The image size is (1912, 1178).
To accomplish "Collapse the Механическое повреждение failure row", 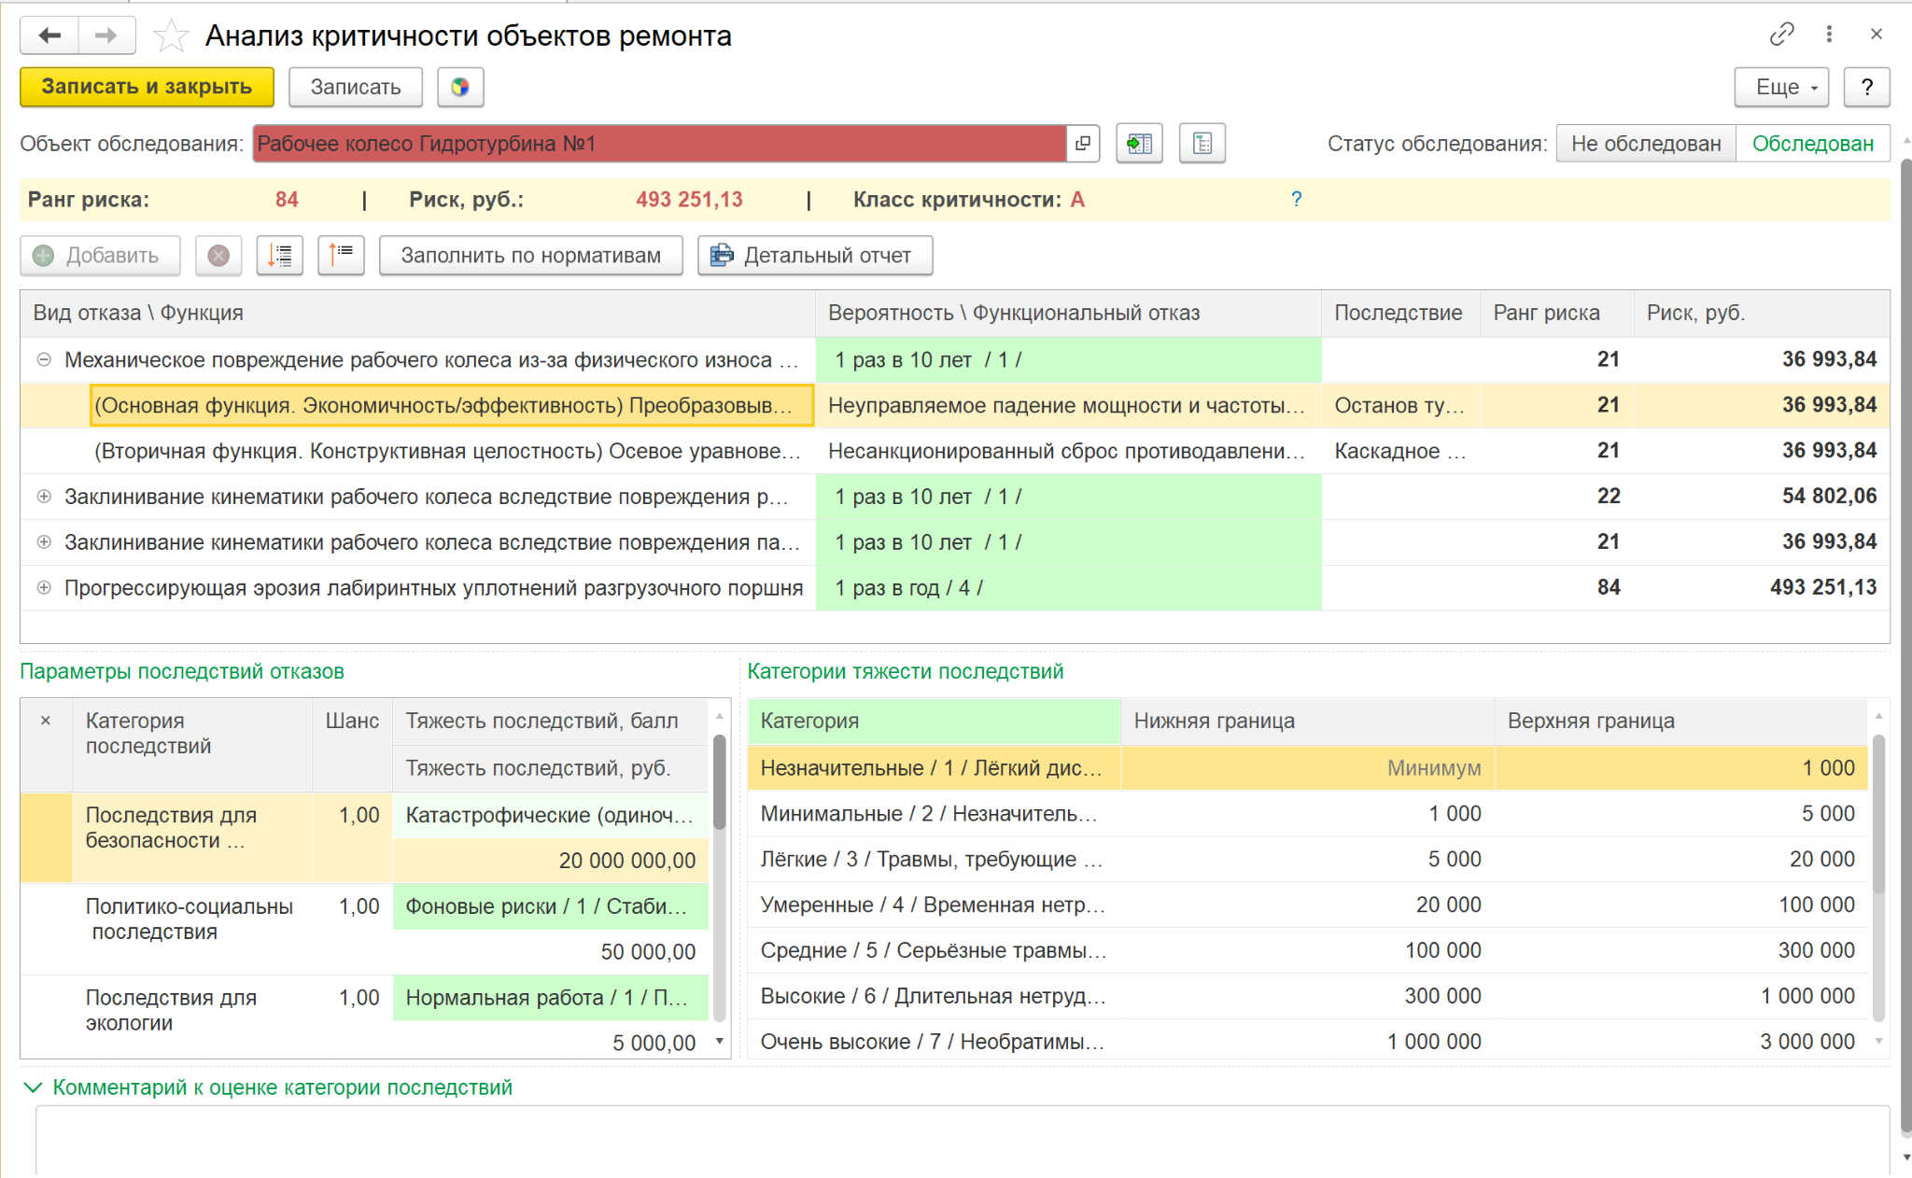I will [44, 360].
